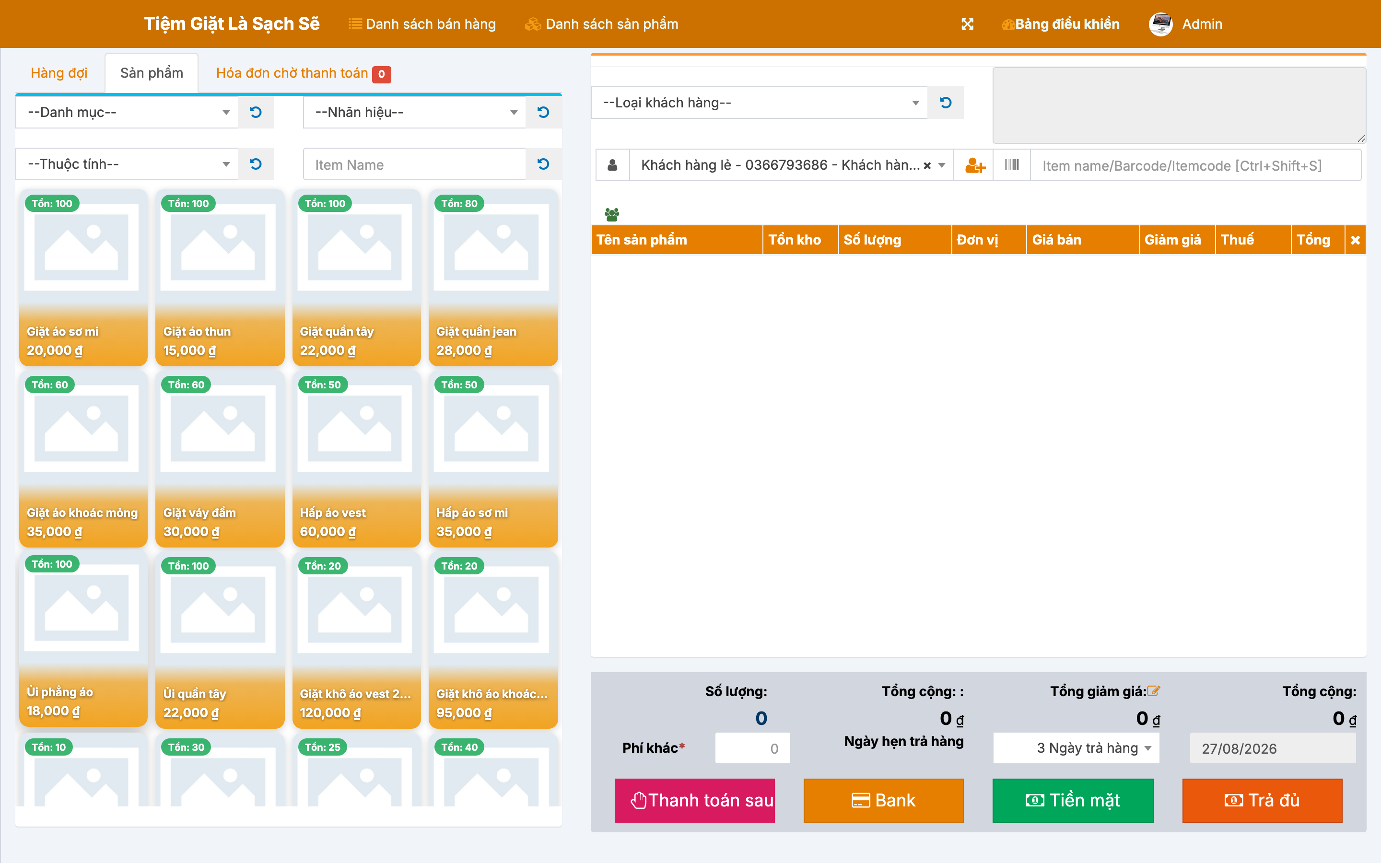Screen dimensions: 1381x863
Task: Add Giặt áo khoác mỏng to cart
Action: click(83, 459)
